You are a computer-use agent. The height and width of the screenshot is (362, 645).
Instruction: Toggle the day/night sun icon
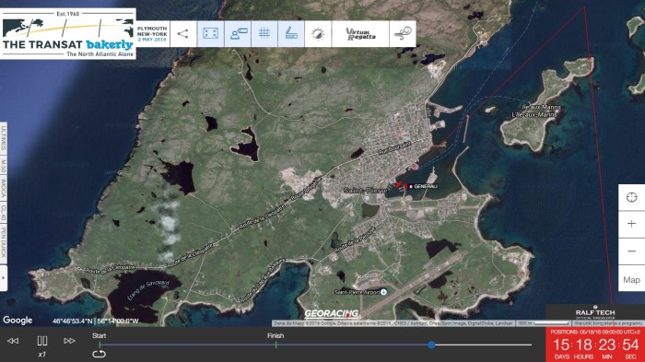tap(318, 33)
